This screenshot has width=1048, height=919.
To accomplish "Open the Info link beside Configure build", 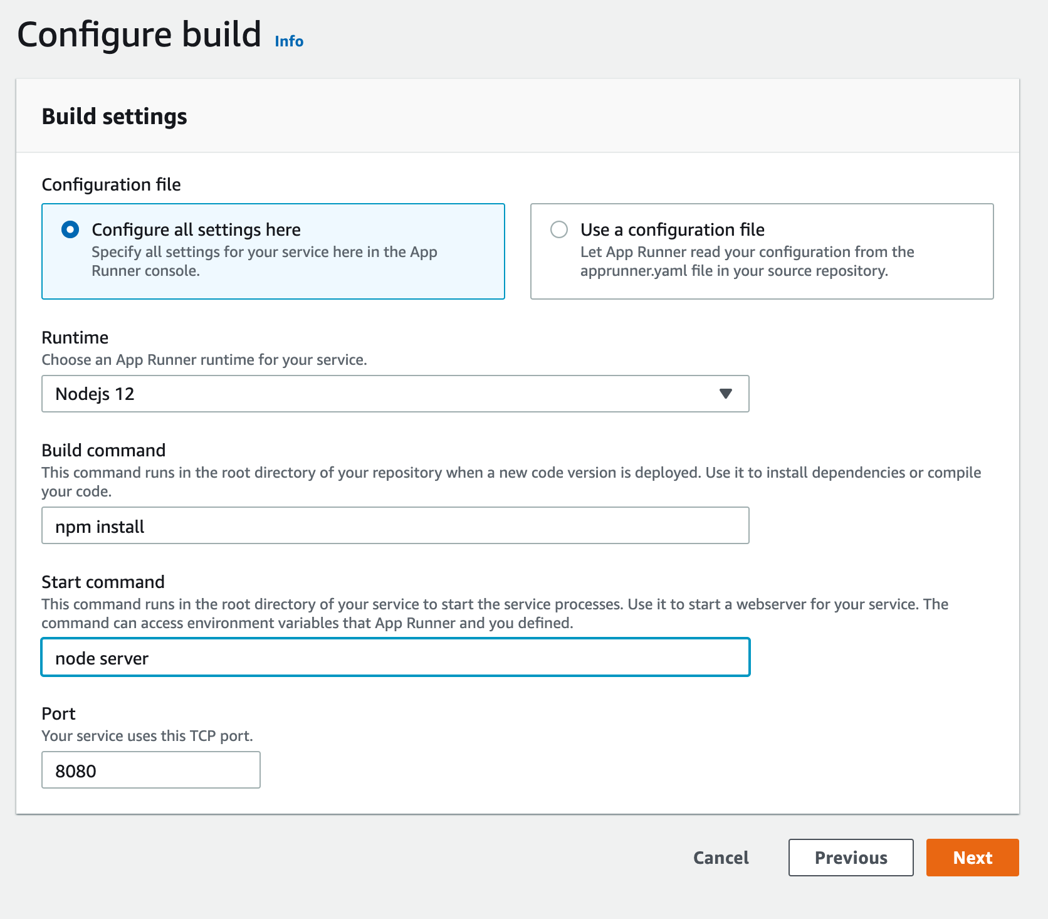I will [289, 41].
